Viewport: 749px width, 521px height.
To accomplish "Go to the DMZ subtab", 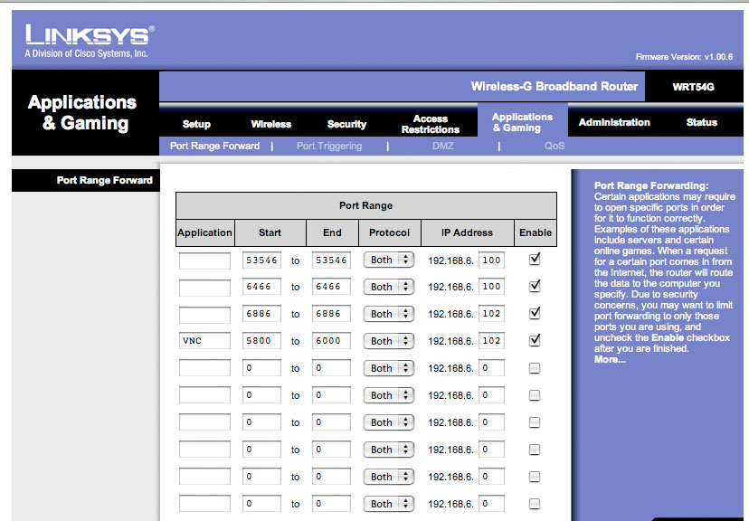I will [443, 146].
